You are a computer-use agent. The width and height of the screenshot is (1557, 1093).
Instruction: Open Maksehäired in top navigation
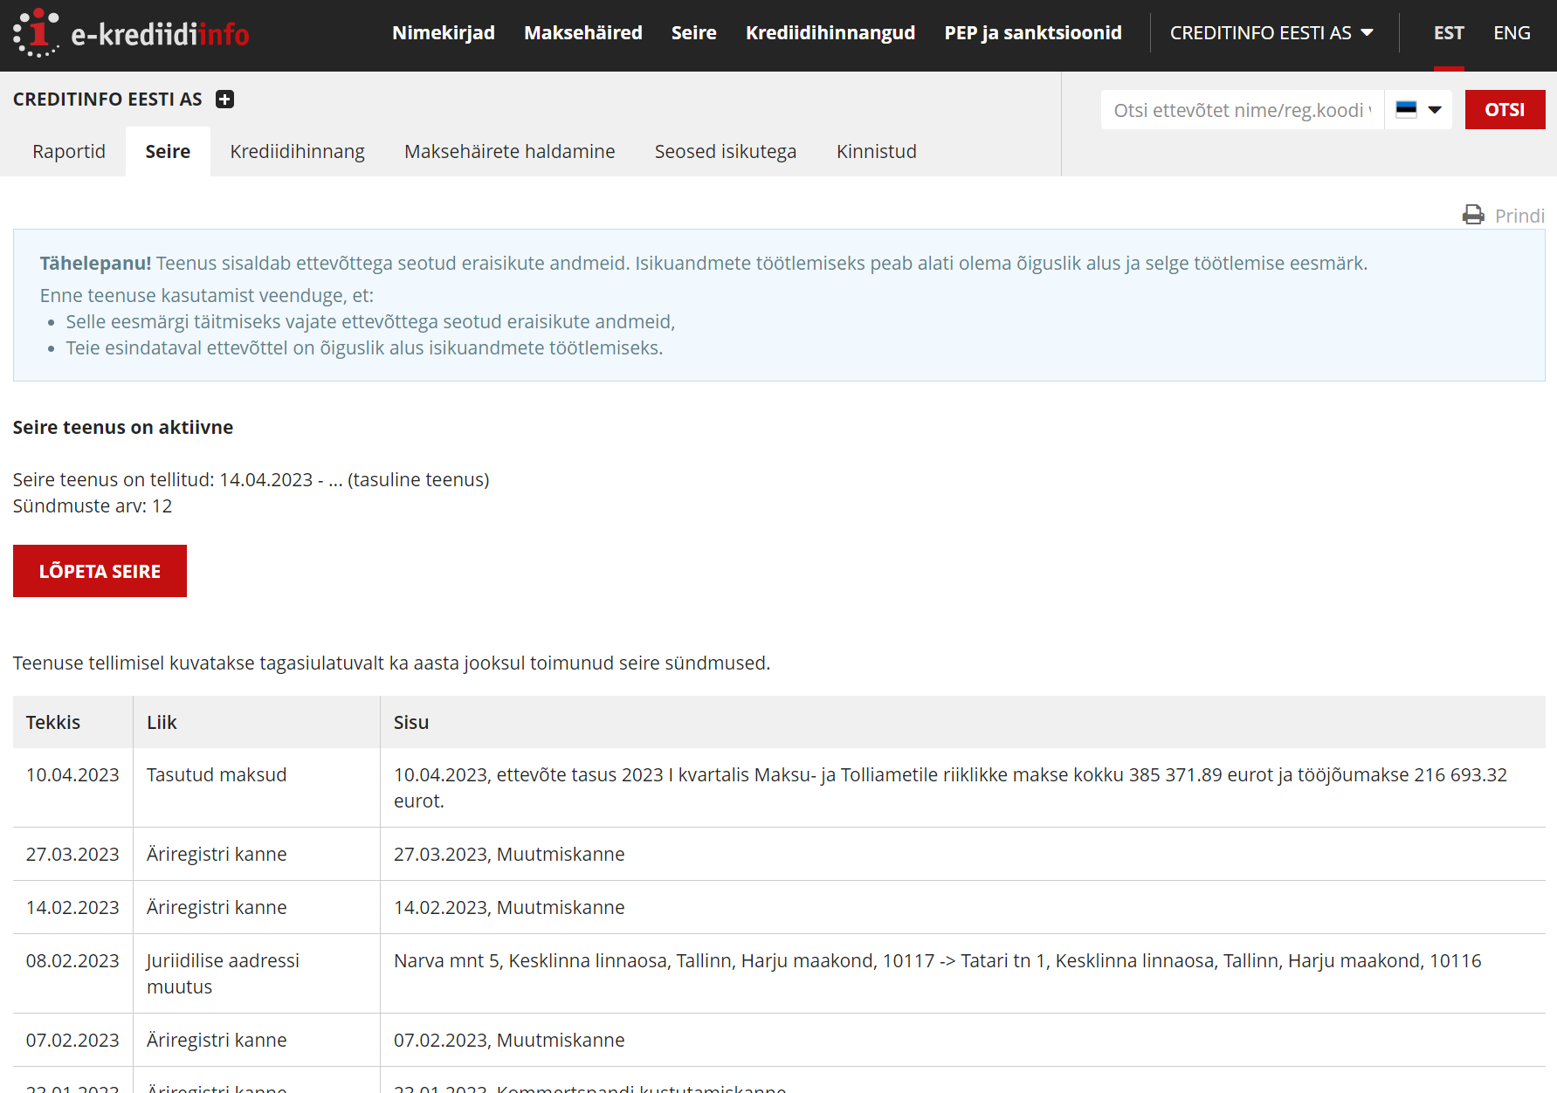click(x=582, y=33)
